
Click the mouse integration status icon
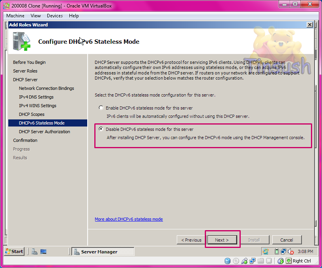pyautogui.click(x=281, y=261)
